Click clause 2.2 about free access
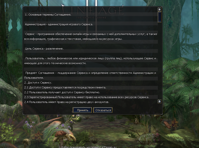The width and height of the screenshot is (199, 148). [x=62, y=92]
